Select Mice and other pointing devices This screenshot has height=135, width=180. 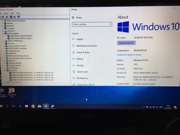20,58
